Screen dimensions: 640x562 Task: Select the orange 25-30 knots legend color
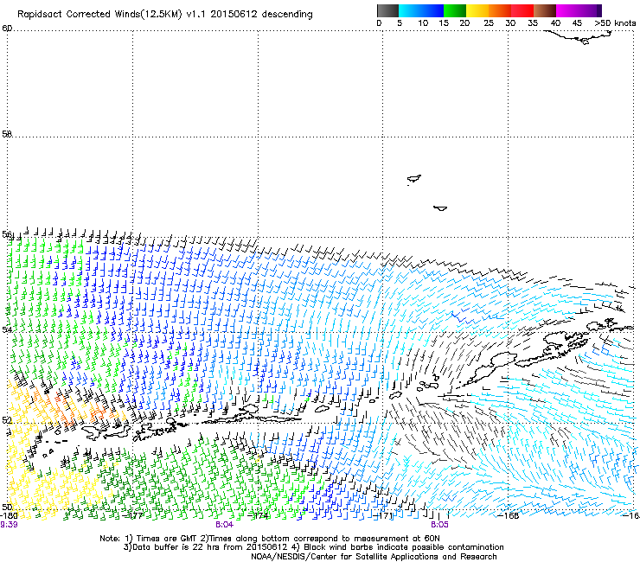click(500, 10)
